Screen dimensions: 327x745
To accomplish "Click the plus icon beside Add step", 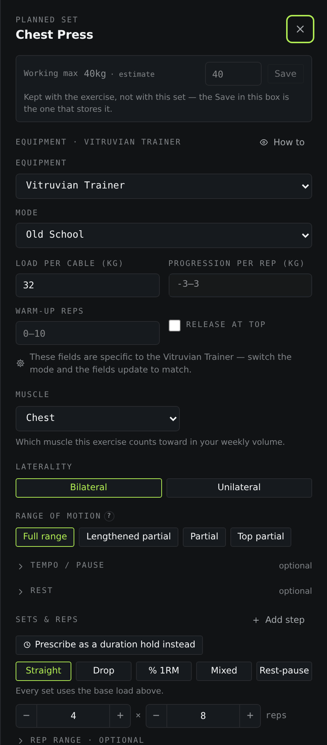I will pyautogui.click(x=256, y=620).
